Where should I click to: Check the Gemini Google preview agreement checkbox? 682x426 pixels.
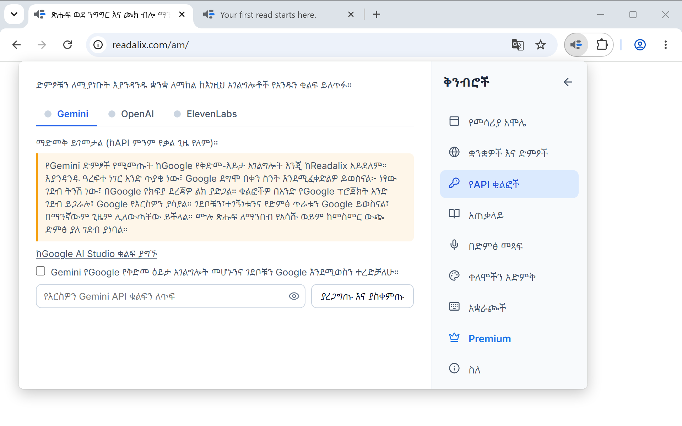(x=40, y=271)
